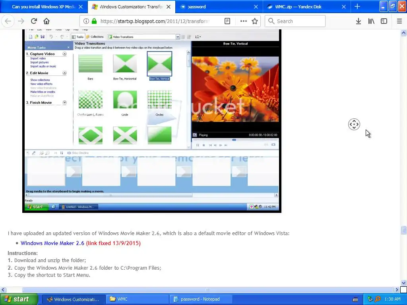Click the 1:38 AM system clock
The width and height of the screenshot is (407, 305).
(x=392, y=299)
